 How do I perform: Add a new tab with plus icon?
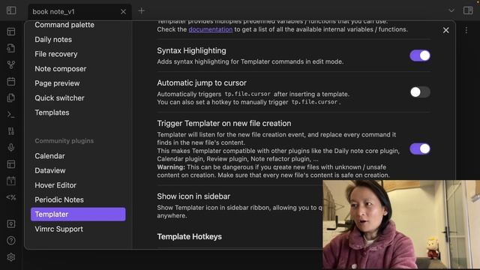click(x=141, y=11)
